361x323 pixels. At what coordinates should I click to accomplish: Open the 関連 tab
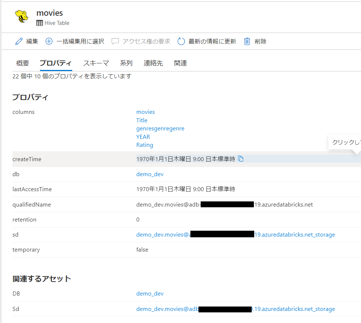coord(180,63)
